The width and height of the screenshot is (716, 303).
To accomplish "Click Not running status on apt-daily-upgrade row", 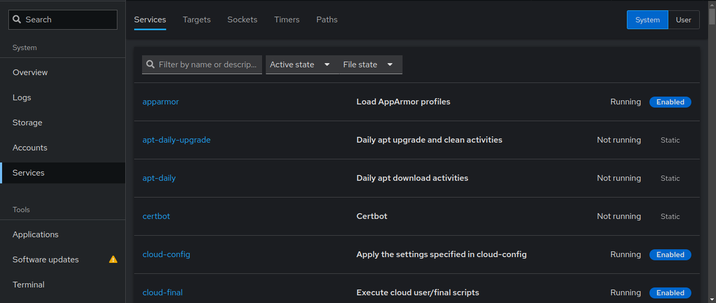I will tap(619, 140).
